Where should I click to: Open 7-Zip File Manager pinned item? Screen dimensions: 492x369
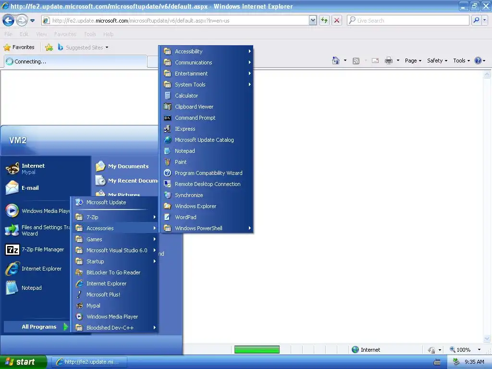point(37,249)
